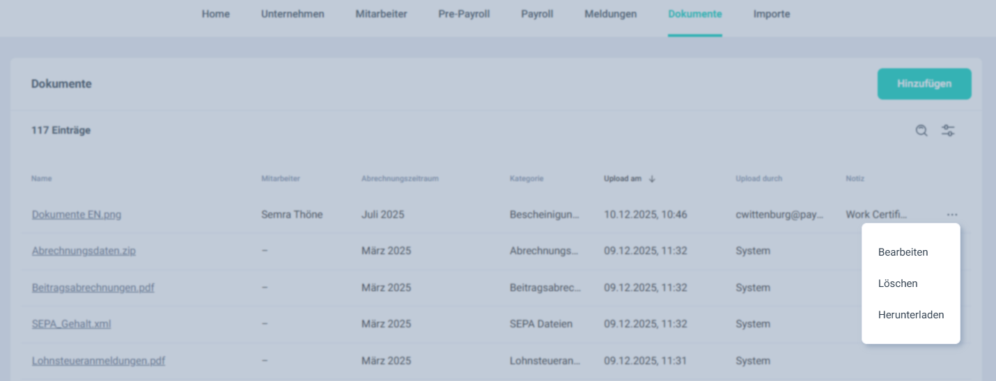Go to the Mitarbeiter tab
Viewport: 996px width, 381px height.
tap(381, 14)
